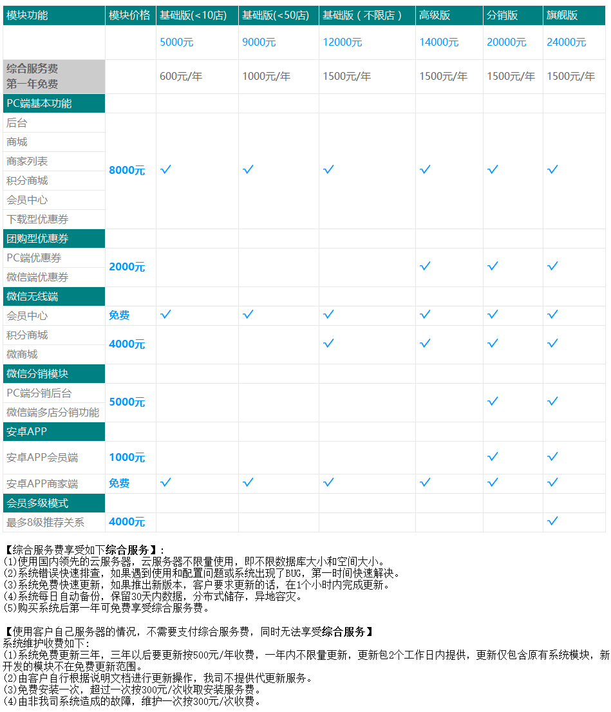Select the 微信分销模块 section header
This screenshot has width=611, height=712.
[54, 374]
